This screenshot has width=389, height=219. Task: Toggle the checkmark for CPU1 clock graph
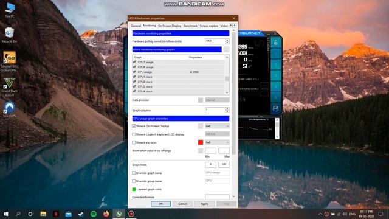coord(134,77)
